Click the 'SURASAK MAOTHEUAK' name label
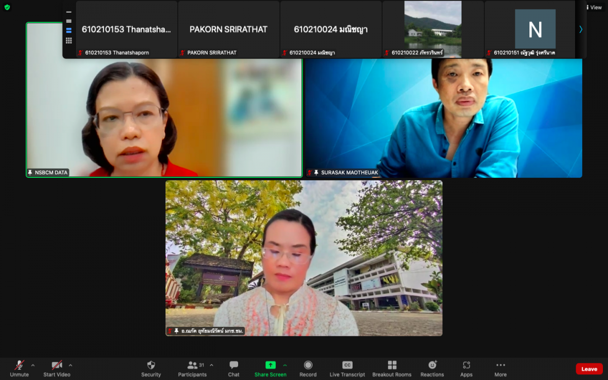Image resolution: width=608 pixels, height=380 pixels. tap(350, 173)
